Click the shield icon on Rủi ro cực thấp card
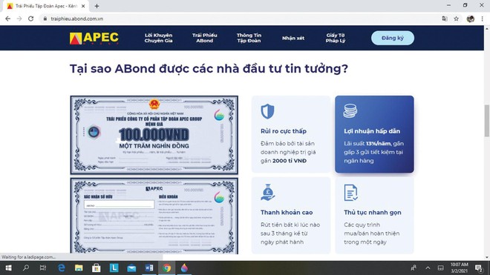Screen dimensions: 490x275 (x=267, y=111)
